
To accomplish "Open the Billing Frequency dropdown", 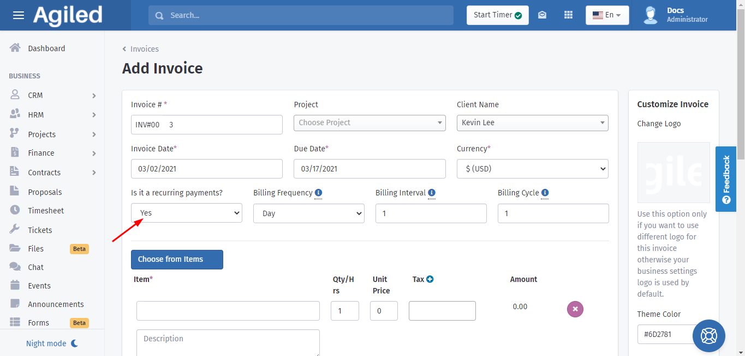I will point(308,213).
